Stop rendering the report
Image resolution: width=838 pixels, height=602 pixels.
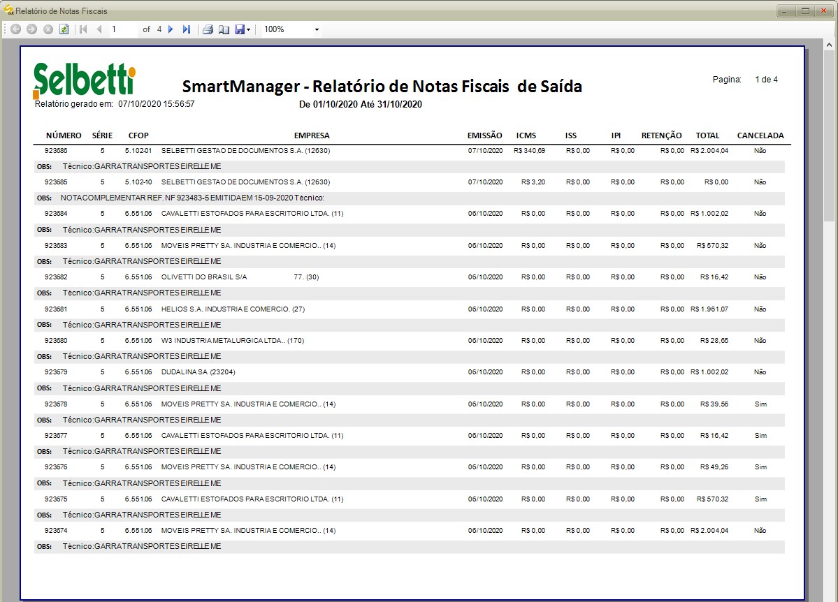tap(48, 29)
